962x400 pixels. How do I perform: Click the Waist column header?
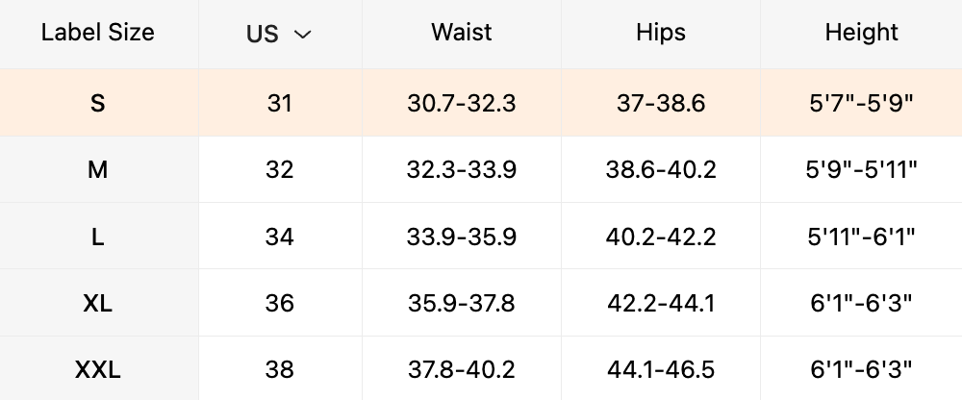(461, 33)
